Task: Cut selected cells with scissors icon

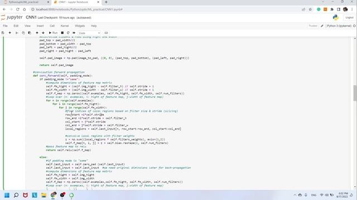Action: [17, 33]
